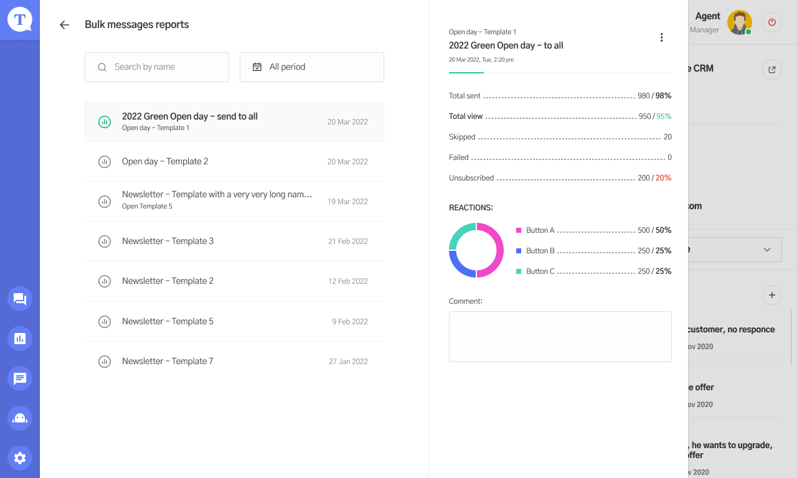Select the Newsletter – Template 5 report

tap(234, 322)
